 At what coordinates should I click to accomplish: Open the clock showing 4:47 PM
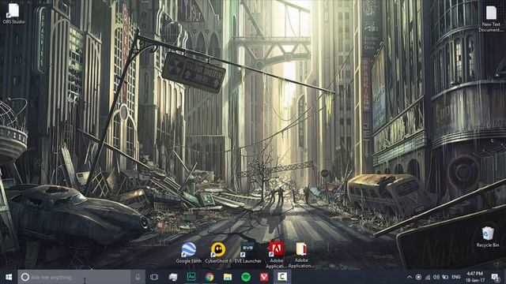point(475,277)
